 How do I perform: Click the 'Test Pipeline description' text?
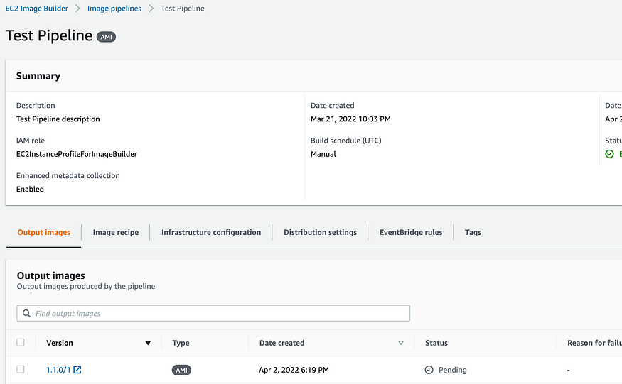click(58, 119)
